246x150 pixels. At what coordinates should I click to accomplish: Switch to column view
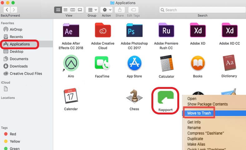tap(73, 10)
